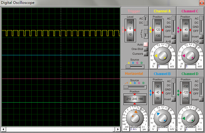Click Channel D AC coupling label
205x133 pixels.
196,81
